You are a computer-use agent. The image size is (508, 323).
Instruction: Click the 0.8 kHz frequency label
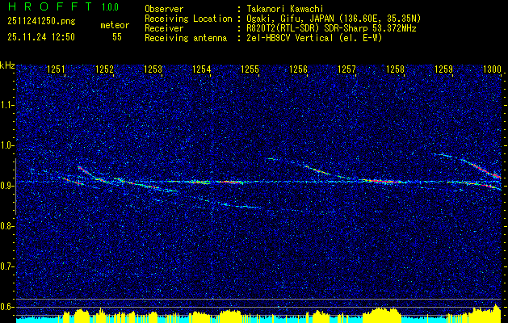point(6,226)
